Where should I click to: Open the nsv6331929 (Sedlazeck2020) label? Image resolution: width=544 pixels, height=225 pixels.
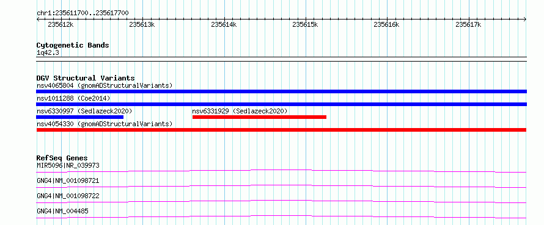(x=240, y=111)
